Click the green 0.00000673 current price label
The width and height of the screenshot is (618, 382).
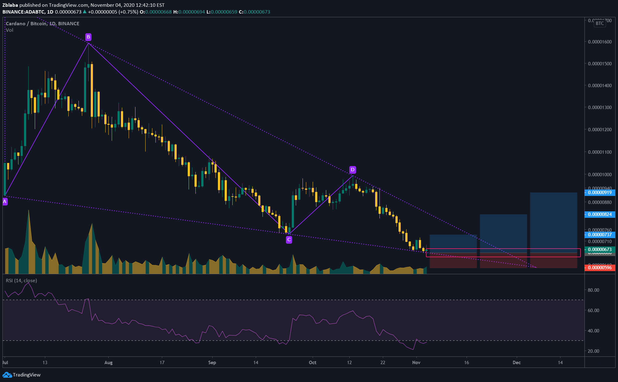tap(600, 250)
